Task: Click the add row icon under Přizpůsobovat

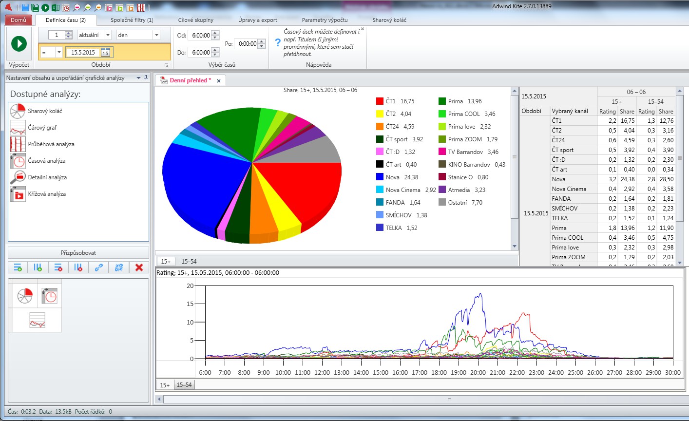Action: (18, 267)
